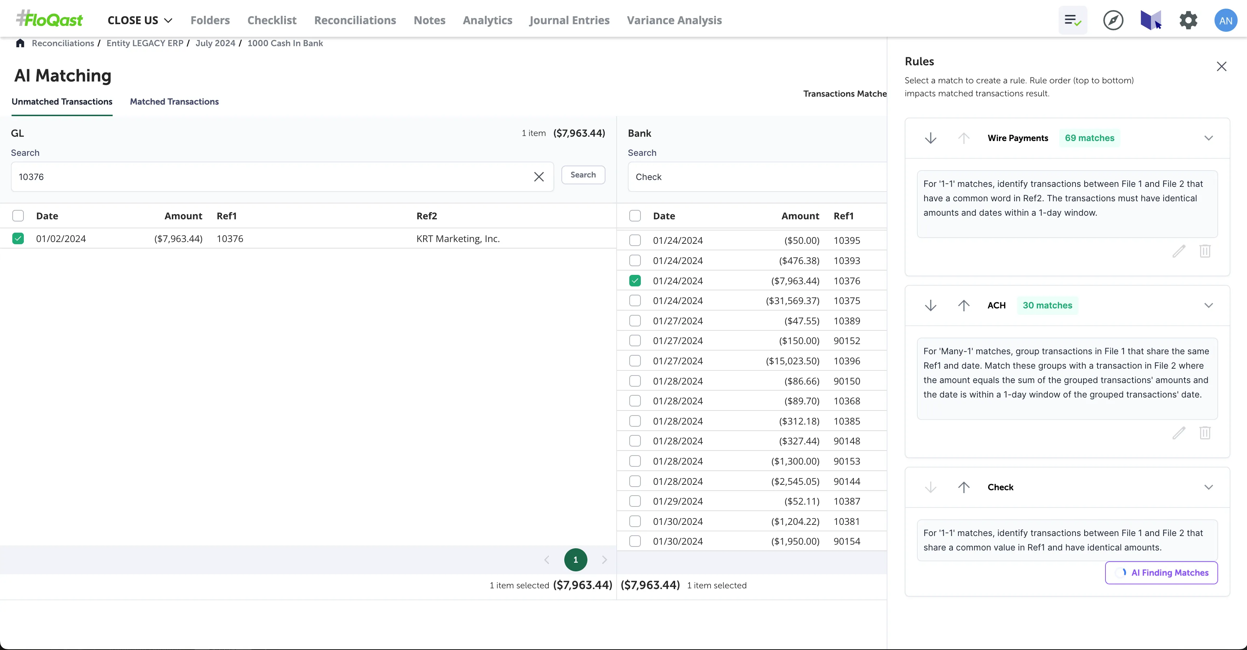Screen dimensions: 1247x650
Task: Edit the Wire Payments rule with pencil
Action: (1179, 251)
